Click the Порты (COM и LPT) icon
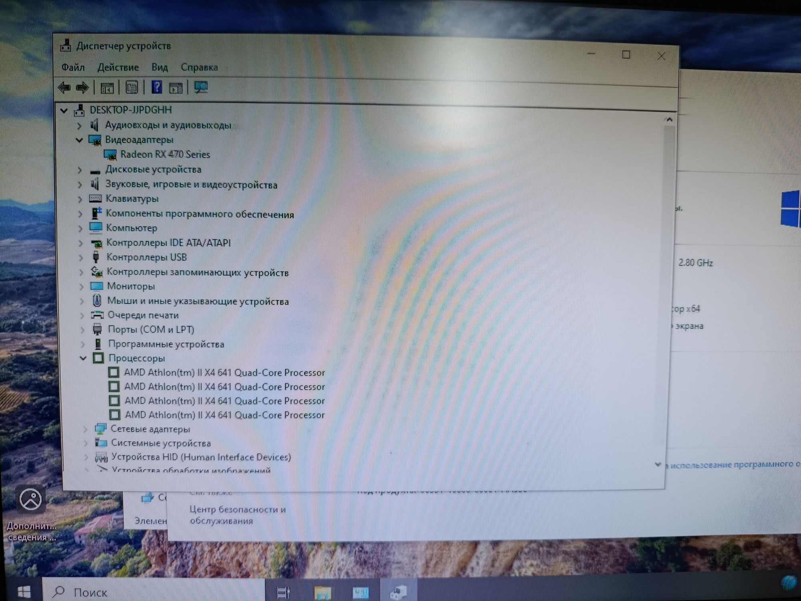Viewport: 801px width, 601px height. (x=97, y=329)
